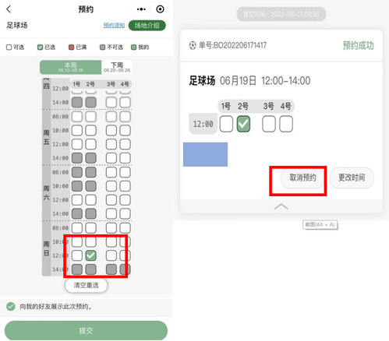Tap the soccer ball icon beside order number
This screenshot has width=389, height=341.
pos(193,45)
